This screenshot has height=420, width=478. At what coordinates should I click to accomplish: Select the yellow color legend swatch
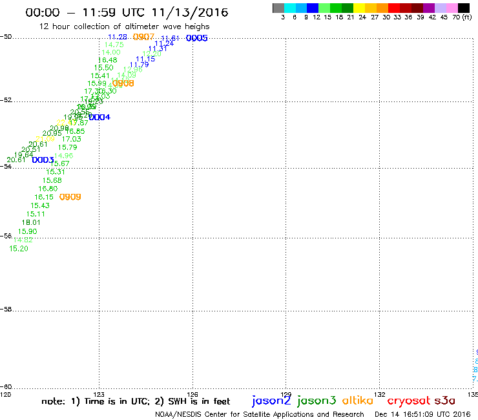(x=359, y=8)
